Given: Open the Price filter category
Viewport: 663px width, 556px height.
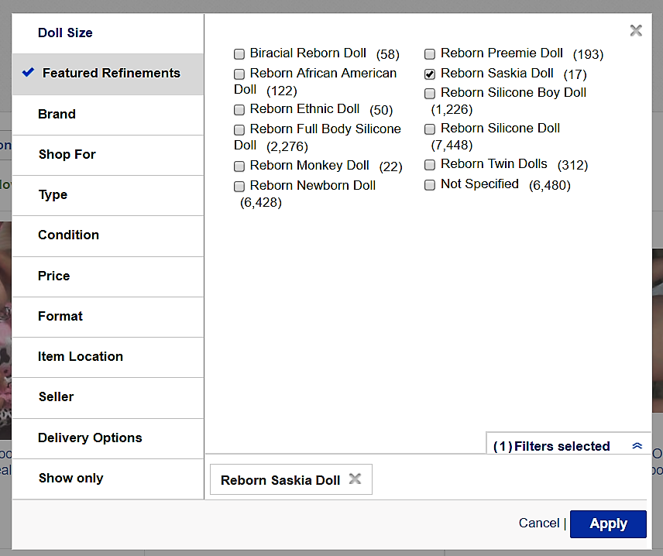Looking at the screenshot, I should pos(53,276).
